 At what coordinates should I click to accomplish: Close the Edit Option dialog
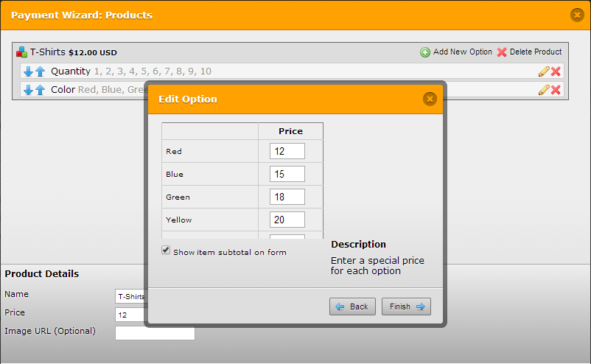point(430,99)
